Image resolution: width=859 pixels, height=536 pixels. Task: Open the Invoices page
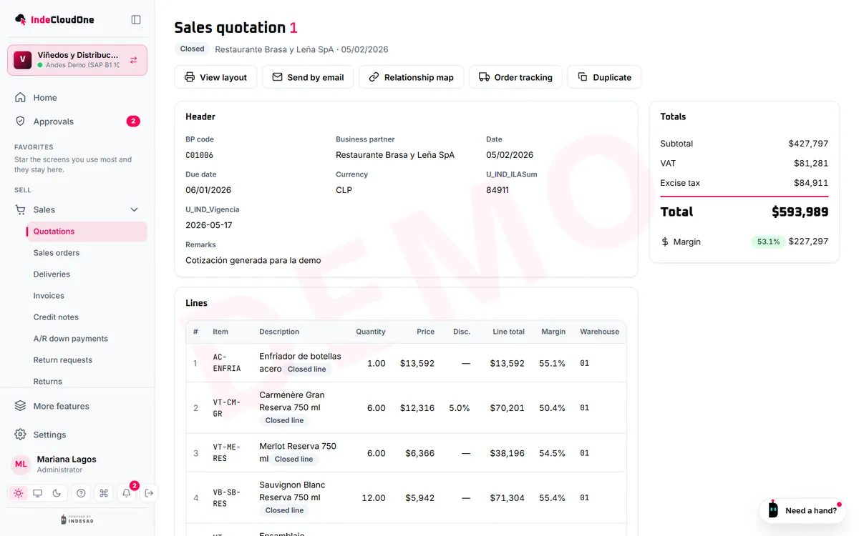(x=86, y=296)
